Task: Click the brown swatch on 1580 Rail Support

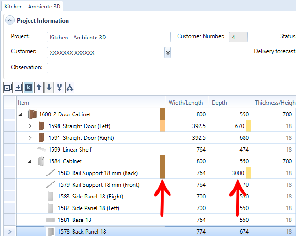Action: pos(163,173)
